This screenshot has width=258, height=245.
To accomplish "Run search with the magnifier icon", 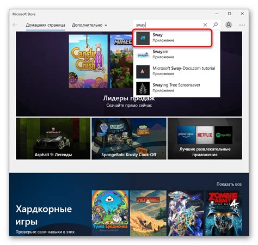I will (x=216, y=24).
